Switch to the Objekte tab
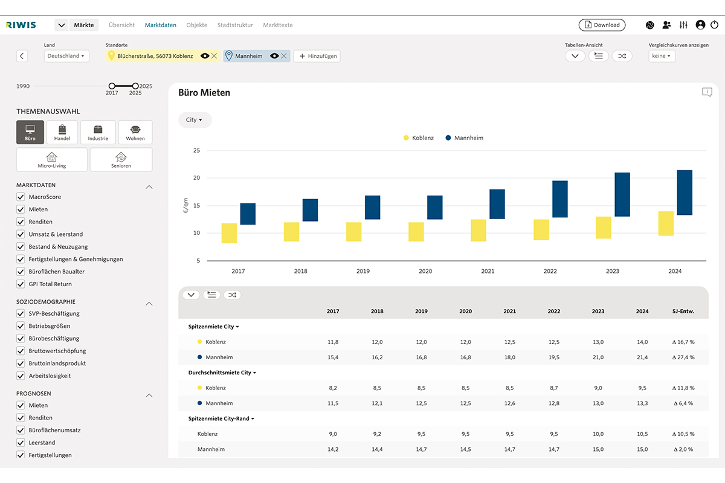The width and height of the screenshot is (725, 483). pyautogui.click(x=196, y=25)
